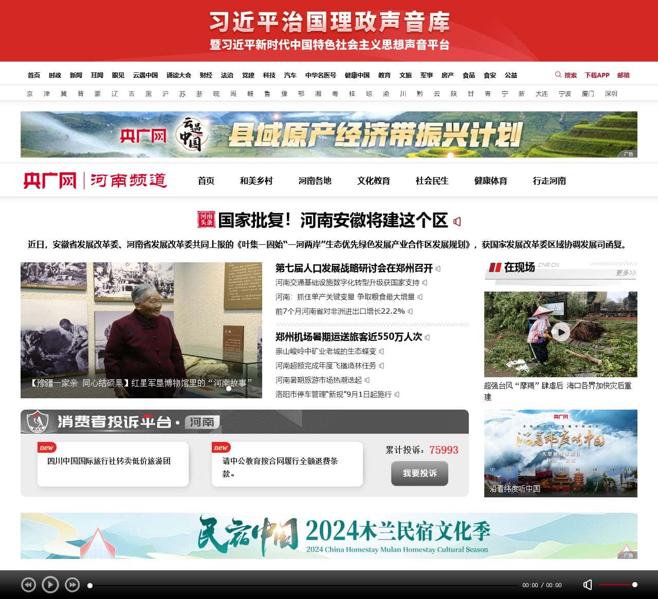Open 健康中国 nav item
Screen dimensions: 658x599
click(357, 75)
